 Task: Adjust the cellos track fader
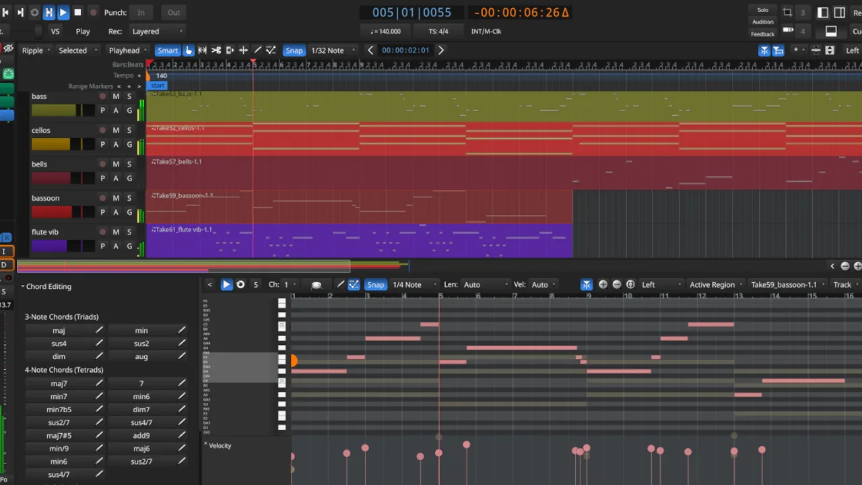63,144
